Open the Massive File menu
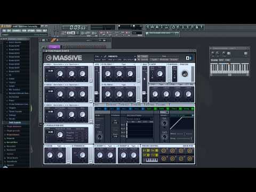Image resolution: width=256 pixels, height=192 pixels. (x=97, y=57)
